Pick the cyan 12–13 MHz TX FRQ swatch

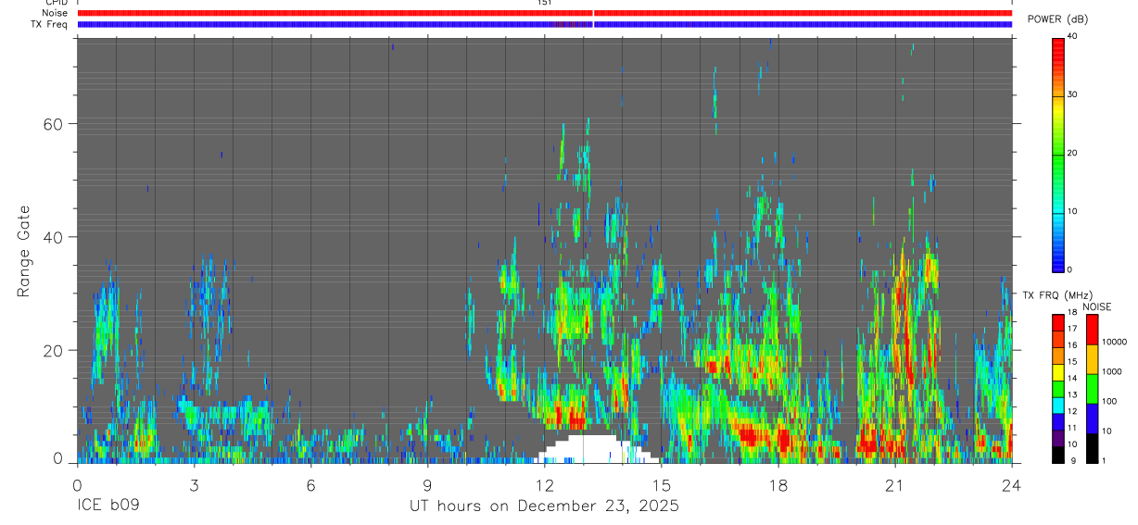point(1057,404)
